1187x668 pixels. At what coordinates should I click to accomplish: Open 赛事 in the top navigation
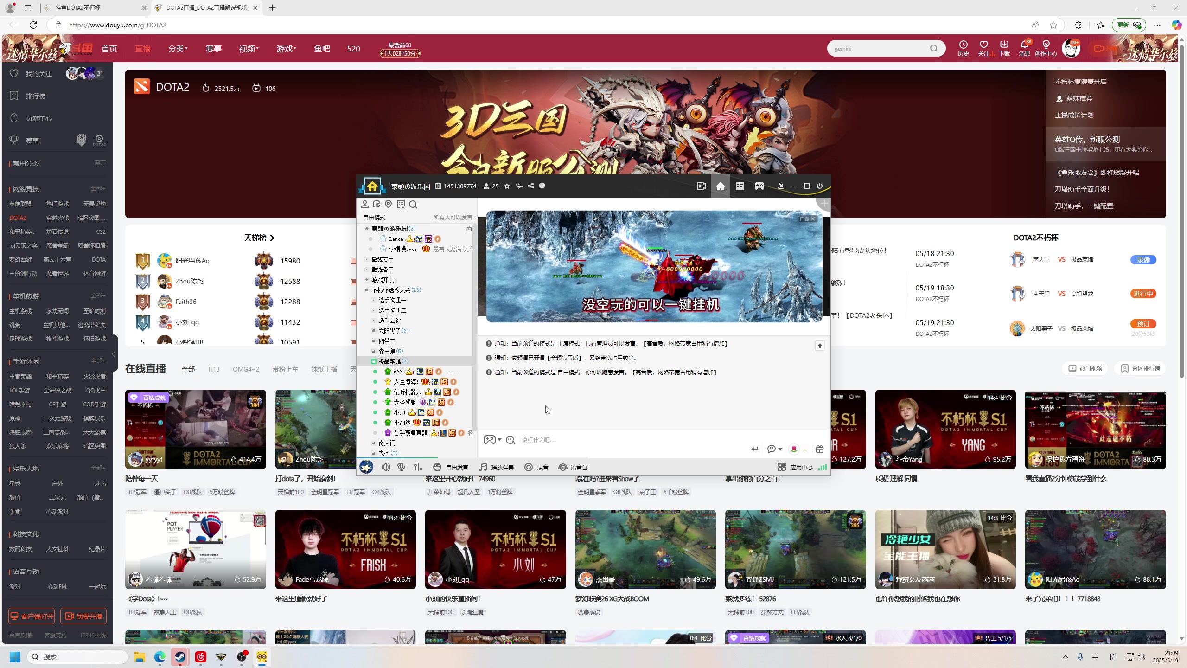point(214,49)
